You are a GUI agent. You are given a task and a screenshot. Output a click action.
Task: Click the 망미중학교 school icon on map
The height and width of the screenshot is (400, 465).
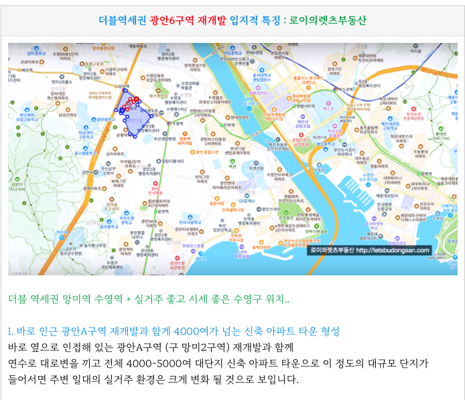(36, 48)
